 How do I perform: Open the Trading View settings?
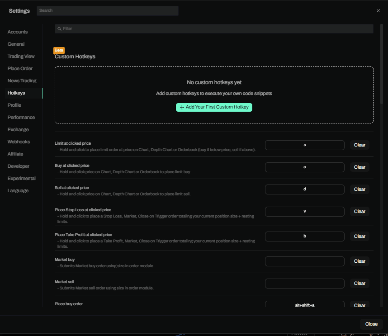point(21,56)
